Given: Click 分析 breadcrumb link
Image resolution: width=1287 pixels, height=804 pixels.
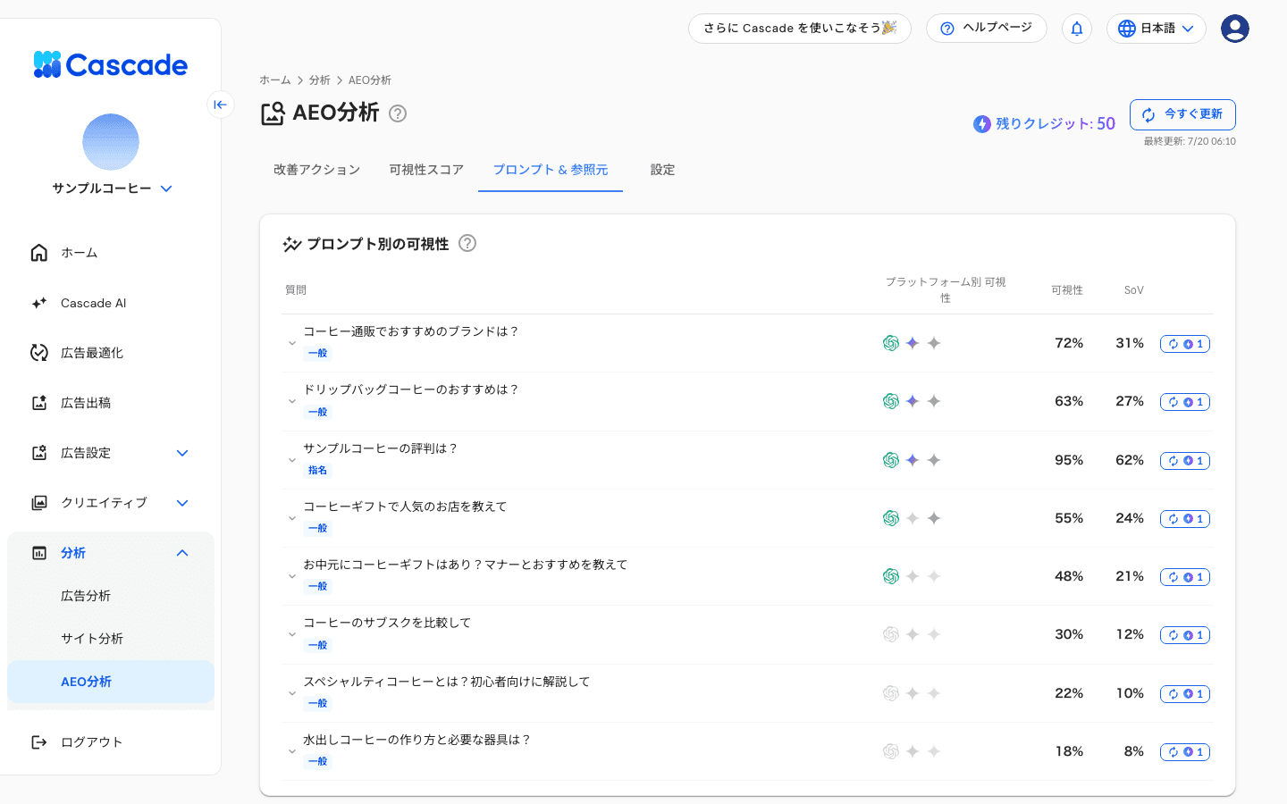Looking at the screenshot, I should click(x=320, y=80).
